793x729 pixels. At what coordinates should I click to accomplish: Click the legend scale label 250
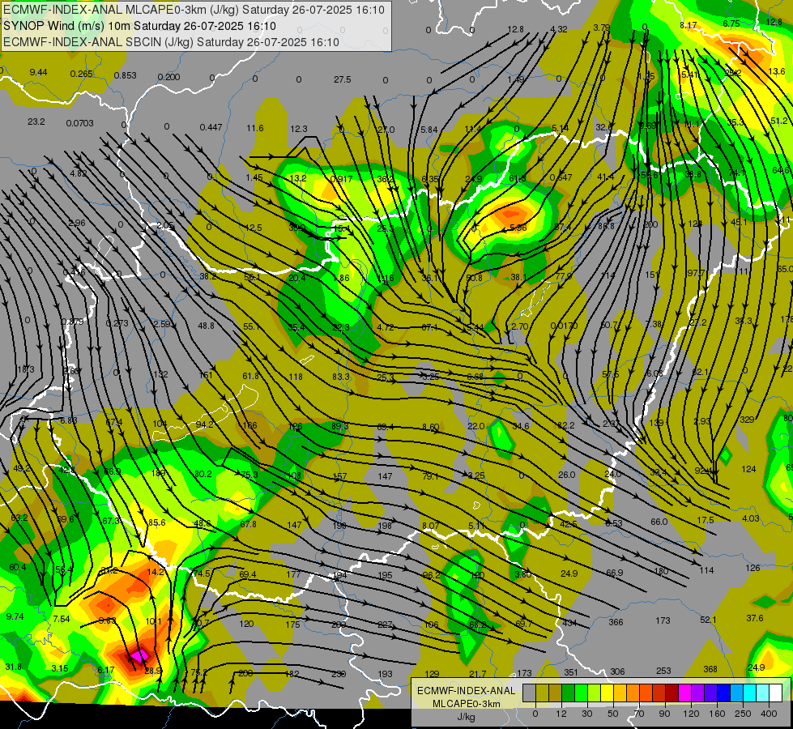[743, 714]
